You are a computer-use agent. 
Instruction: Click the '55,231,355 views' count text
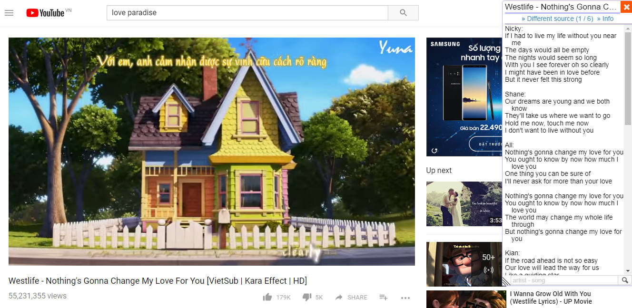click(38, 296)
